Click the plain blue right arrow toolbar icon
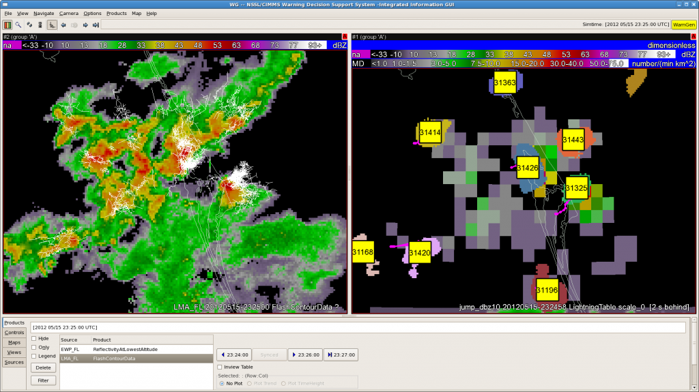699x392 pixels. 85,25
